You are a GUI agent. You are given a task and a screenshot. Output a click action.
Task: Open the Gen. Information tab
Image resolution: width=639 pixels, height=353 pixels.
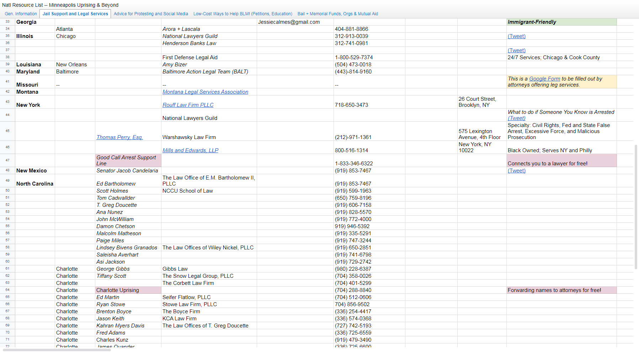[21, 14]
